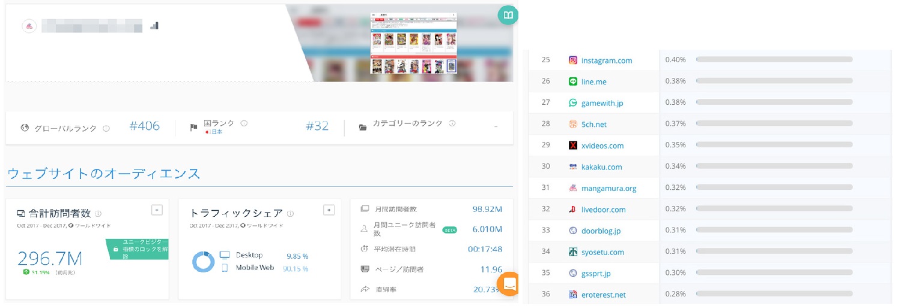Screen dimensions: 898x306
Task: Open the gamewith.jp link
Action: tap(602, 103)
